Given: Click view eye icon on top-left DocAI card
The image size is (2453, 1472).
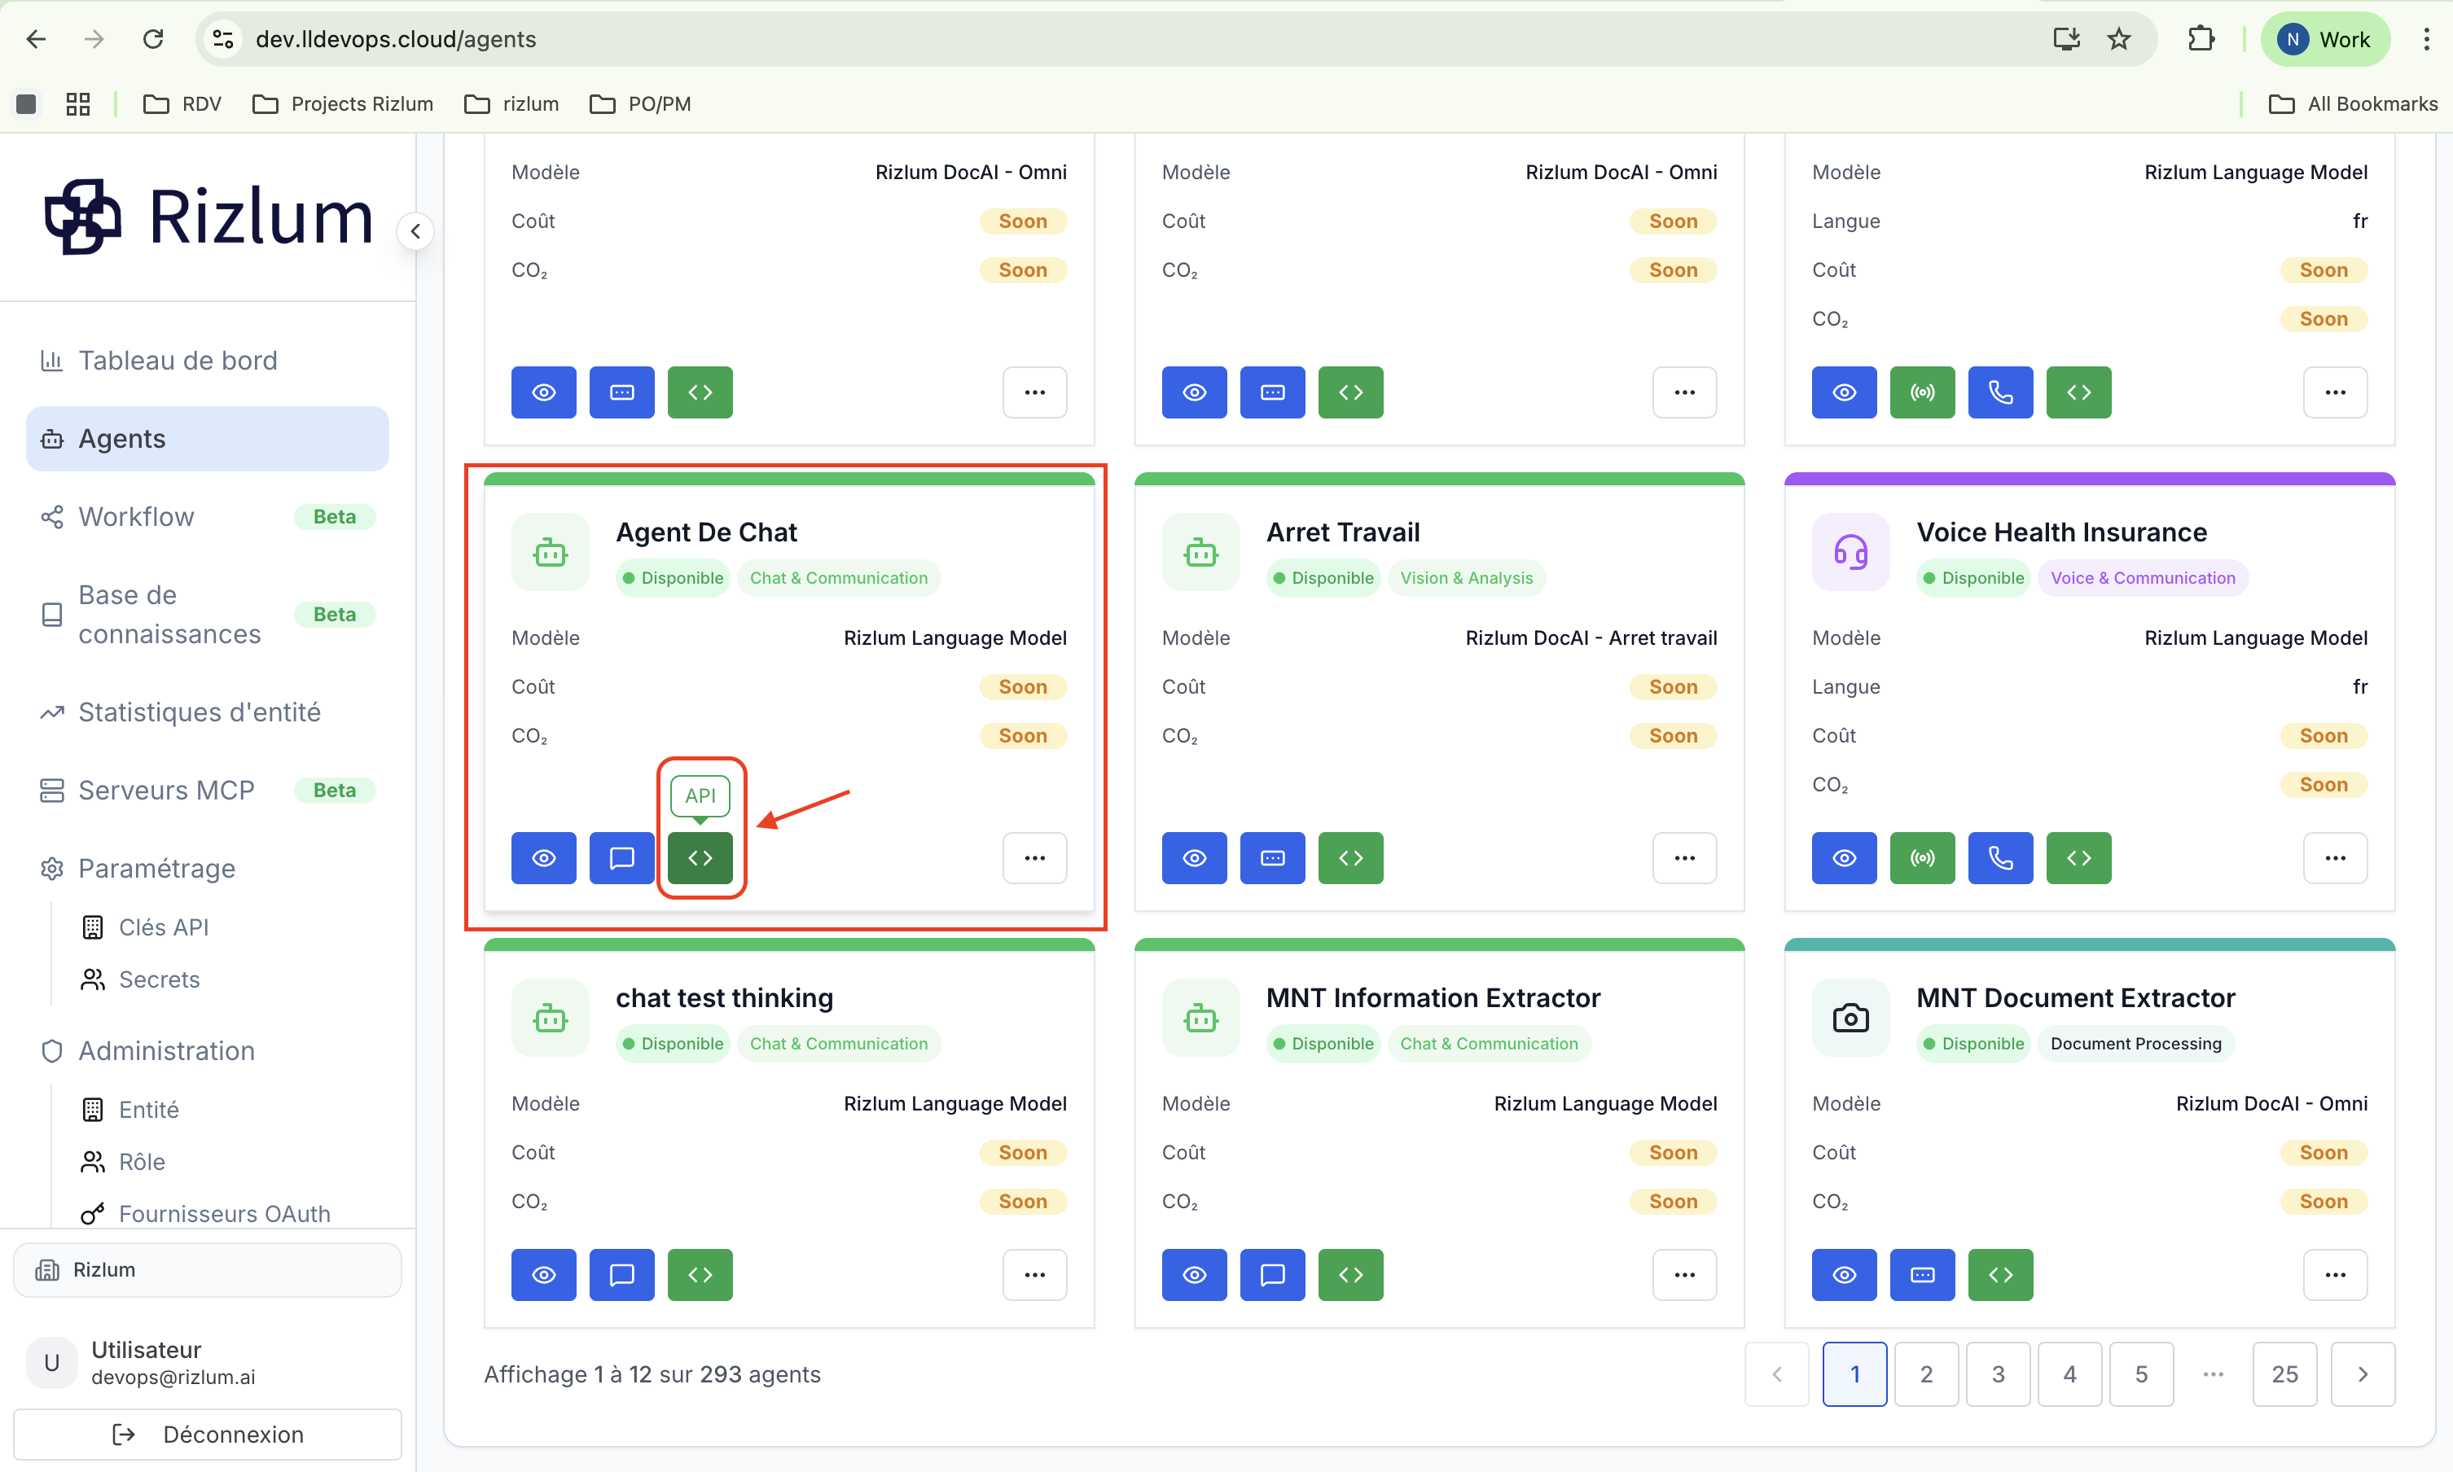Looking at the screenshot, I should click(x=543, y=392).
